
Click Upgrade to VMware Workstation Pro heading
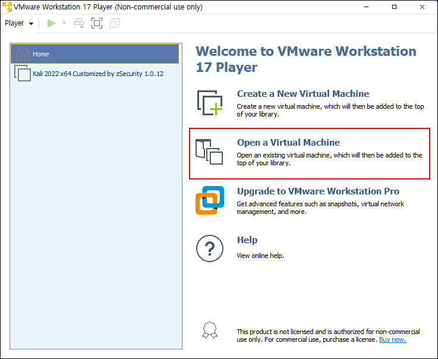pyautogui.click(x=318, y=191)
